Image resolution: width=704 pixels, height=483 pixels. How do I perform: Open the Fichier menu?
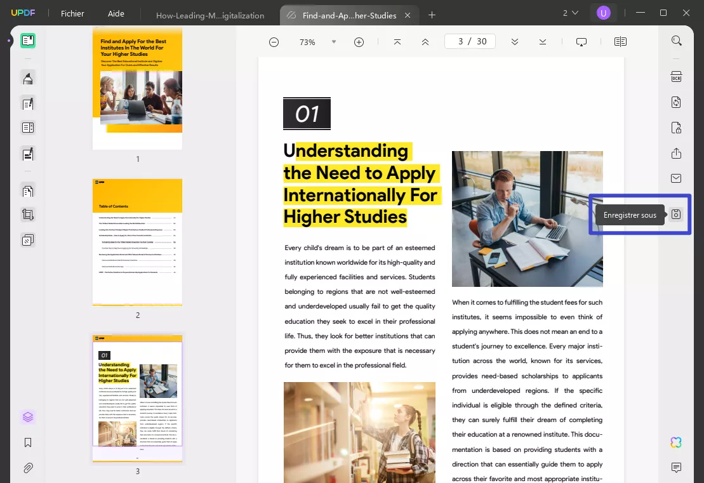(x=72, y=13)
